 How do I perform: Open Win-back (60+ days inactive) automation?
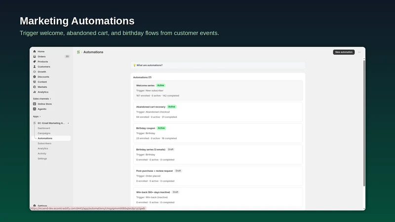click(x=218, y=197)
